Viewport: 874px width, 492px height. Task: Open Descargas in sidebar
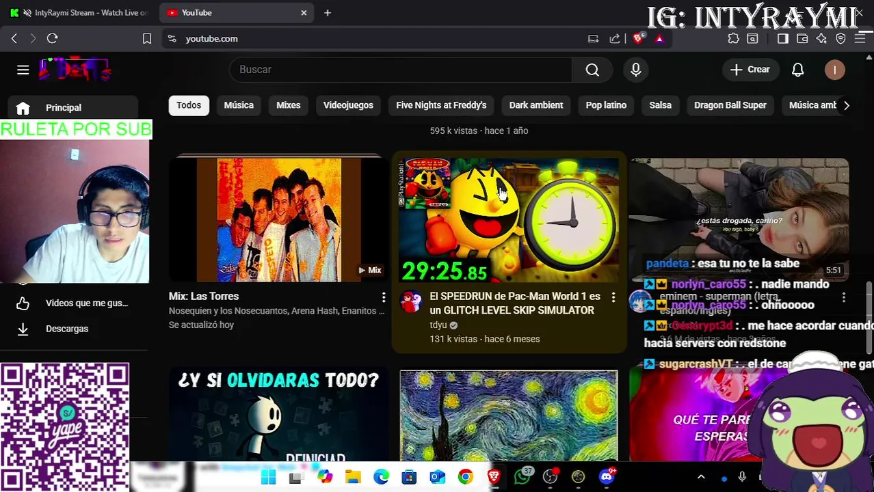click(x=74, y=329)
